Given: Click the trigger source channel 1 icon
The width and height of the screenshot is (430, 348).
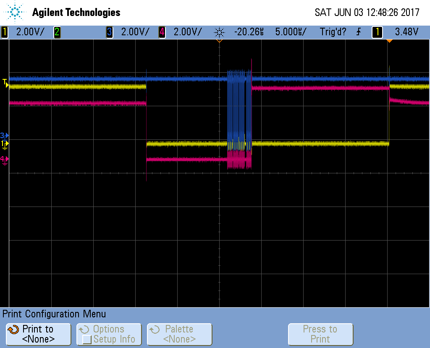Looking at the screenshot, I should [377, 32].
